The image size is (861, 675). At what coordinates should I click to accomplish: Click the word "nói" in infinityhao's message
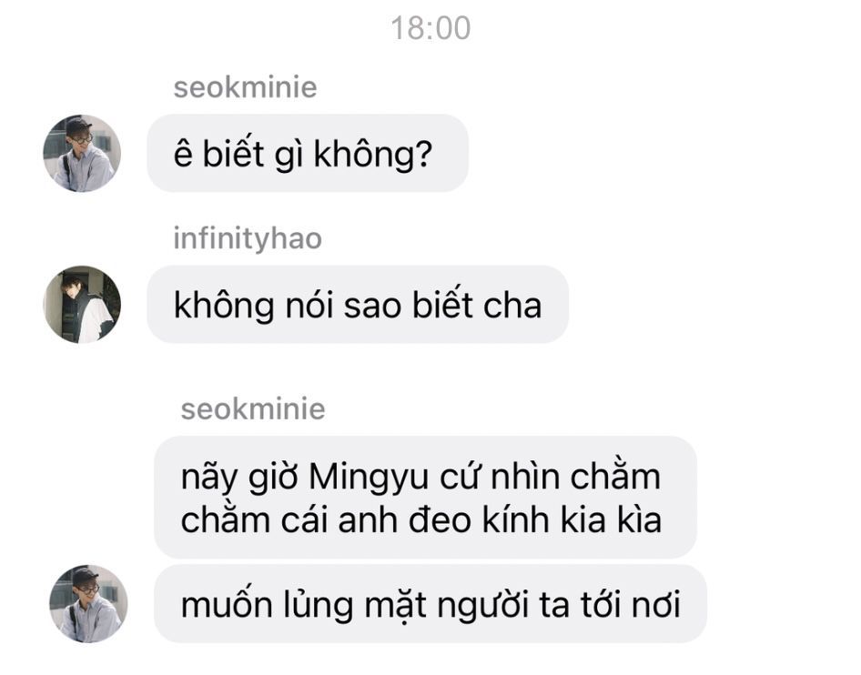coord(309,306)
